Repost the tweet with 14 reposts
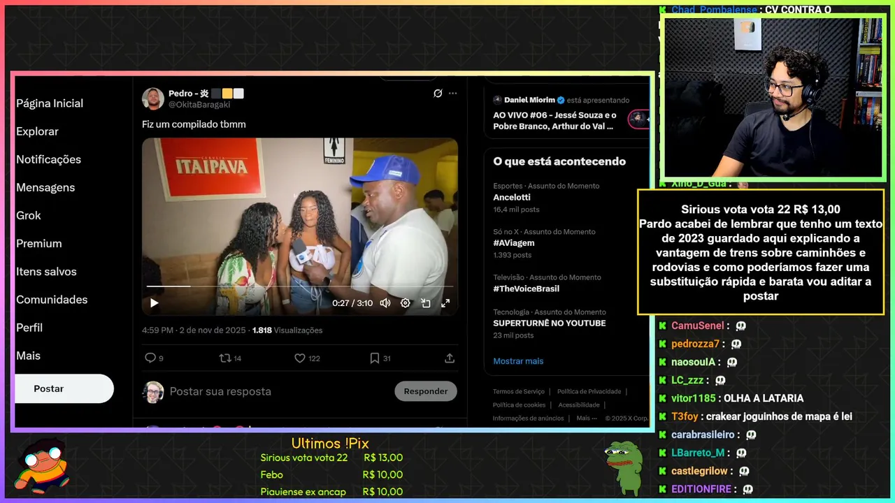Screen dimensions: 895x503 (x=230, y=358)
